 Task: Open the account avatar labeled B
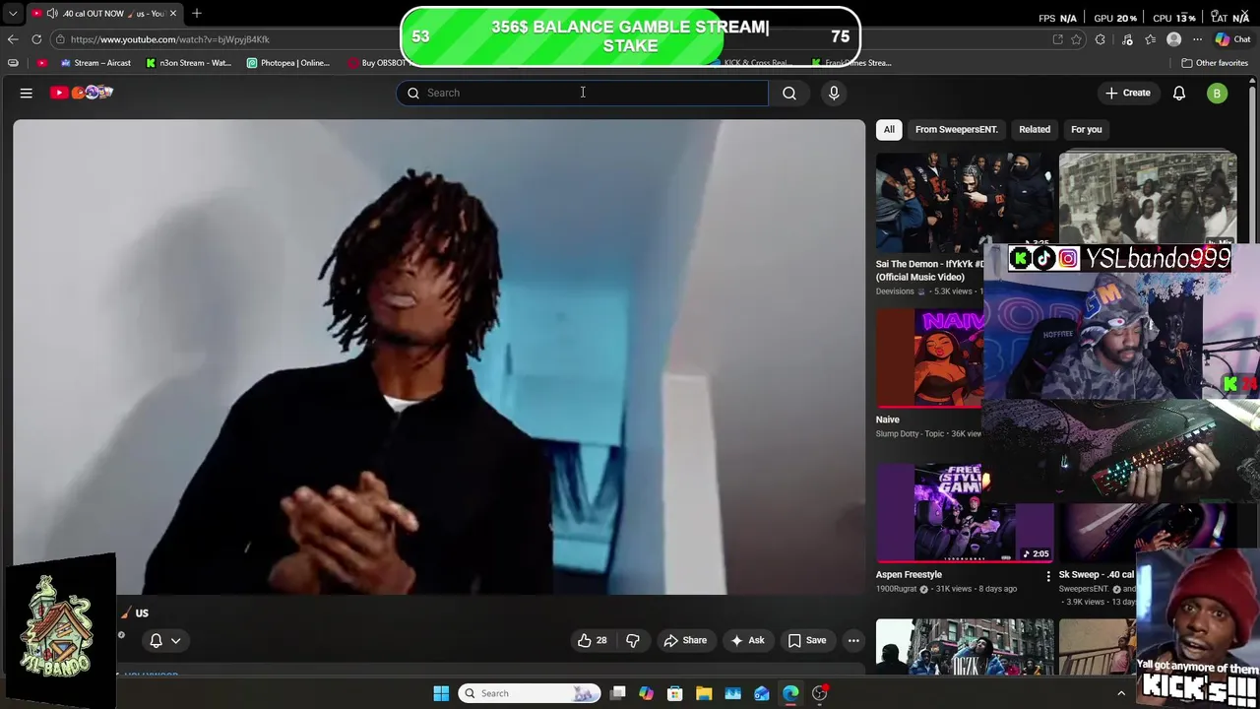(x=1218, y=94)
